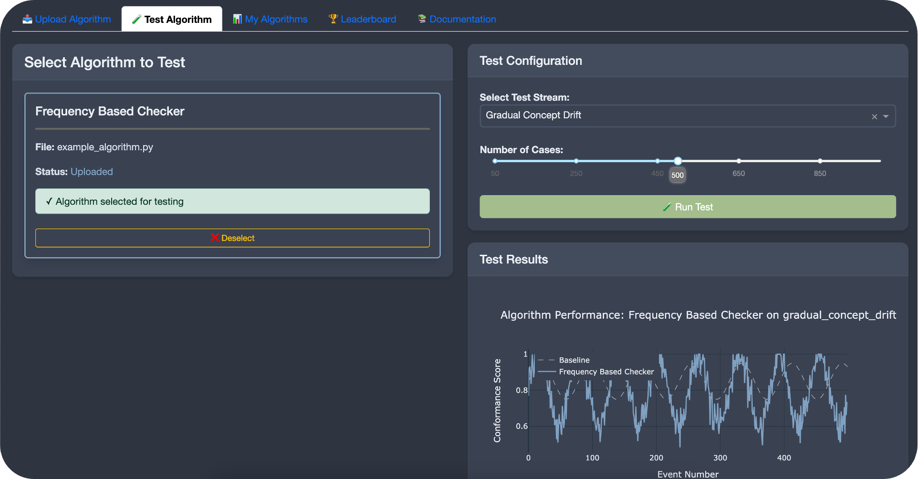Click the bar chart icon for My Algorithms
918x479 pixels.
[237, 19]
